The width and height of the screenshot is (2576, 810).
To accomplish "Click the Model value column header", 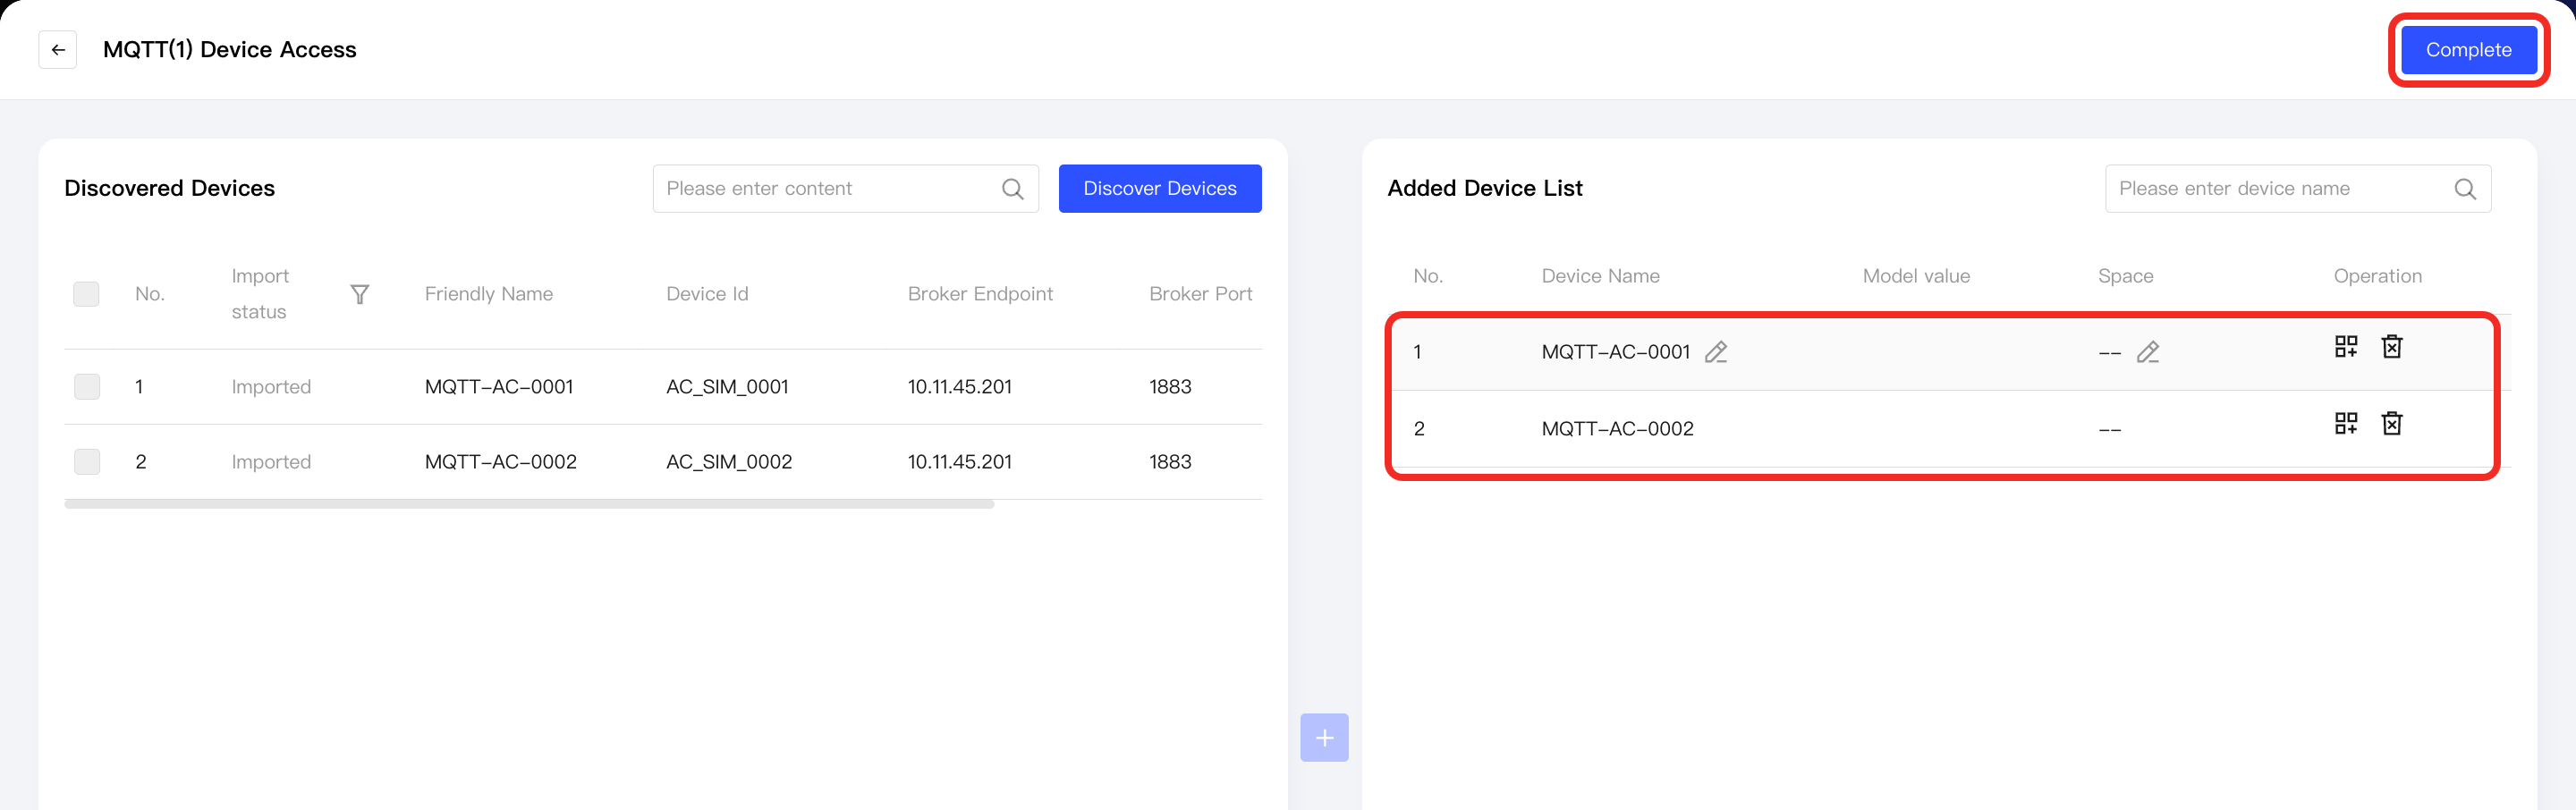I will [1916, 276].
